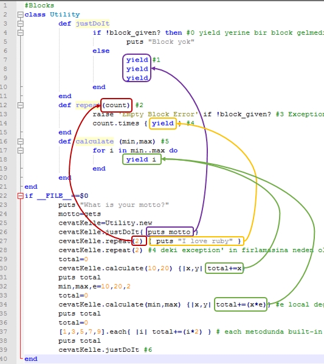The height and width of the screenshot is (364, 324).
Task: Collapse the def justDoIt fold marker
Action: point(21,24)
